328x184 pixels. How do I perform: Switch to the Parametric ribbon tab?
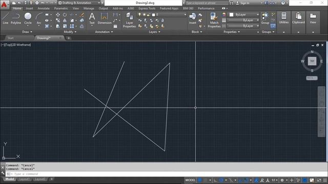pos(61,8)
